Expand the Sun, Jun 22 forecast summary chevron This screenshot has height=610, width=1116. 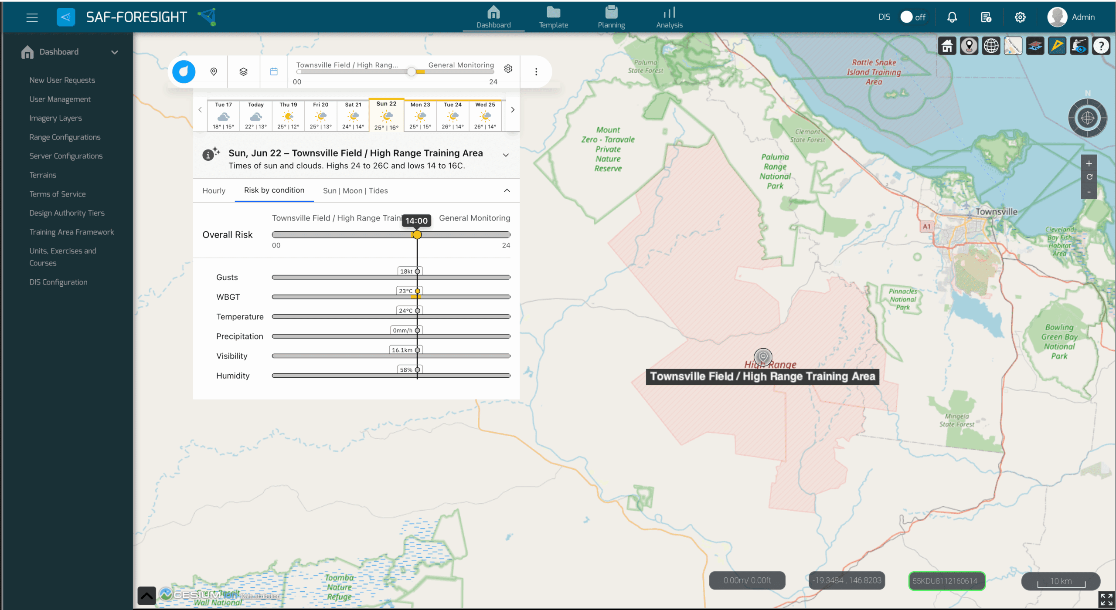506,155
